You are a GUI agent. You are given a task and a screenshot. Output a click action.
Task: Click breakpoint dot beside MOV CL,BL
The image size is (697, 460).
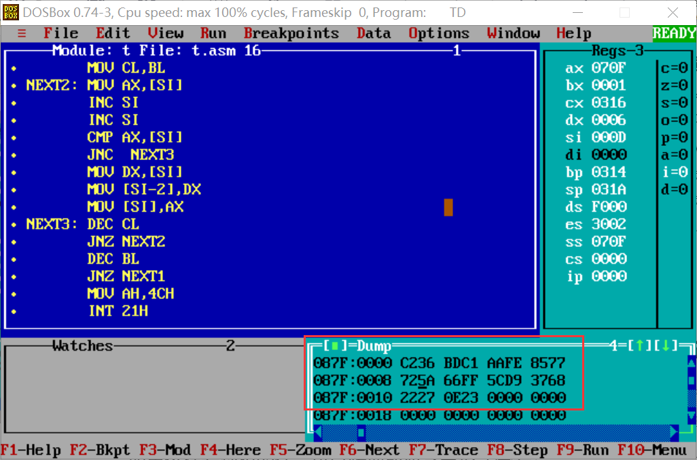14,69
